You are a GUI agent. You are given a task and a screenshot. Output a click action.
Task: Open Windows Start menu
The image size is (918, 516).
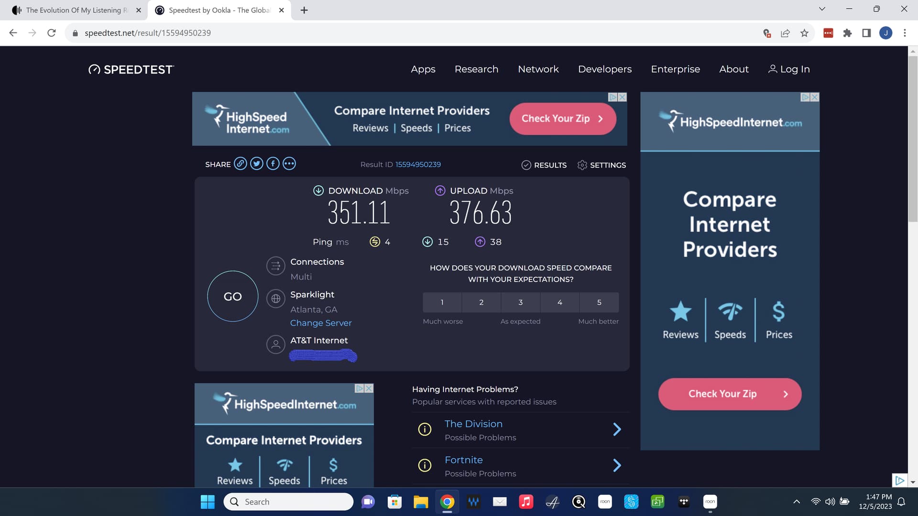click(208, 502)
